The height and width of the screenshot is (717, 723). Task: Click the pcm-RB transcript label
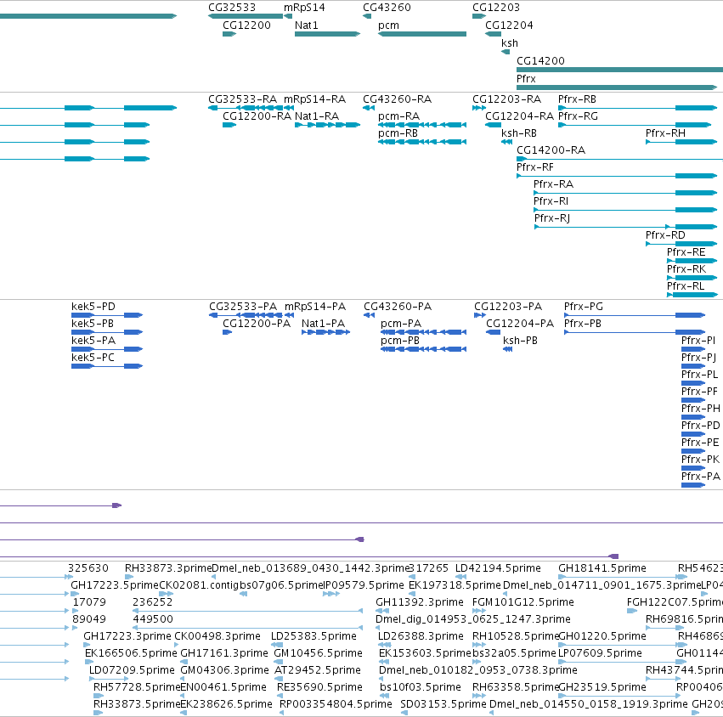[398, 133]
